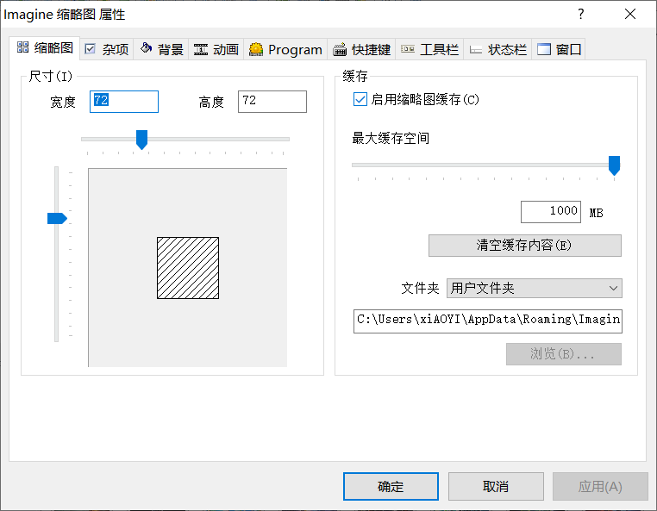This screenshot has width=657, height=511.
Task: Click the film strip icon for 动画
Action: coord(201,49)
